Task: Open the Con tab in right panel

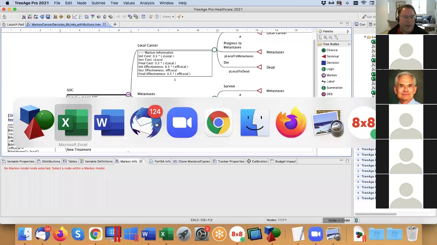Action: click(x=360, y=24)
